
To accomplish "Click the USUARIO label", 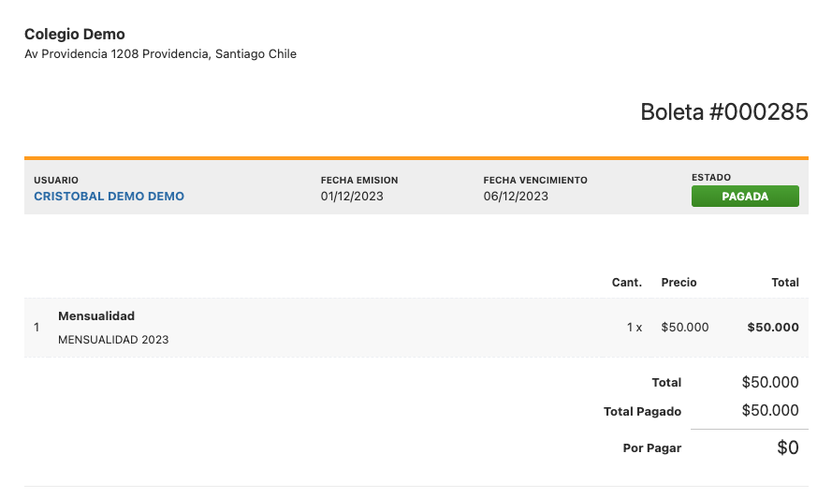I will (x=56, y=181).
